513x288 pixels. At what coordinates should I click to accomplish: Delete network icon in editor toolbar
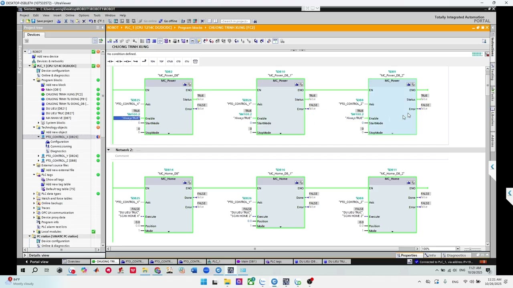coord(116,41)
